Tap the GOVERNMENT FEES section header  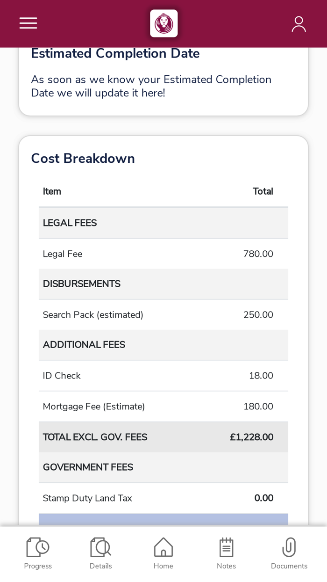click(x=163, y=467)
